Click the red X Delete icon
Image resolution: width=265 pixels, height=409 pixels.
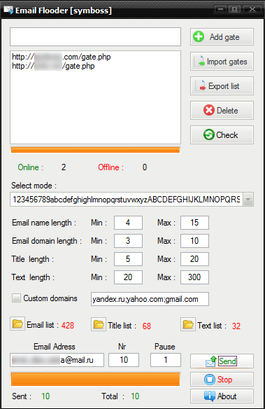point(209,110)
